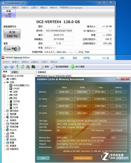Open AIDA64 工具(T) menu
The image size is (131, 163).
point(45,62)
